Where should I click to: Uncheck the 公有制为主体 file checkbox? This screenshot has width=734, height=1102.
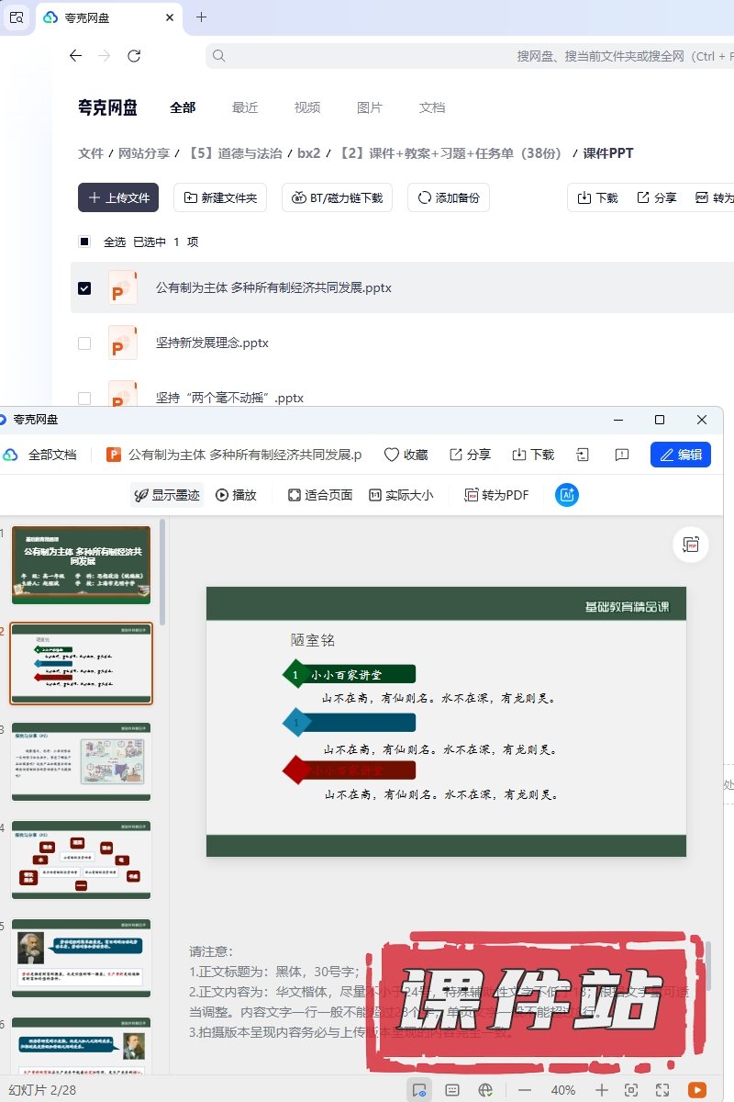pos(84,288)
